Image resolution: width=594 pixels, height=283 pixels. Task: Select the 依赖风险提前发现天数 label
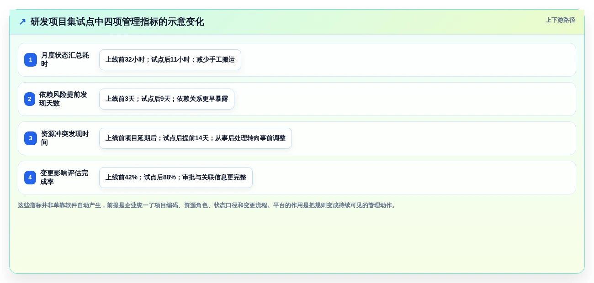64,99
